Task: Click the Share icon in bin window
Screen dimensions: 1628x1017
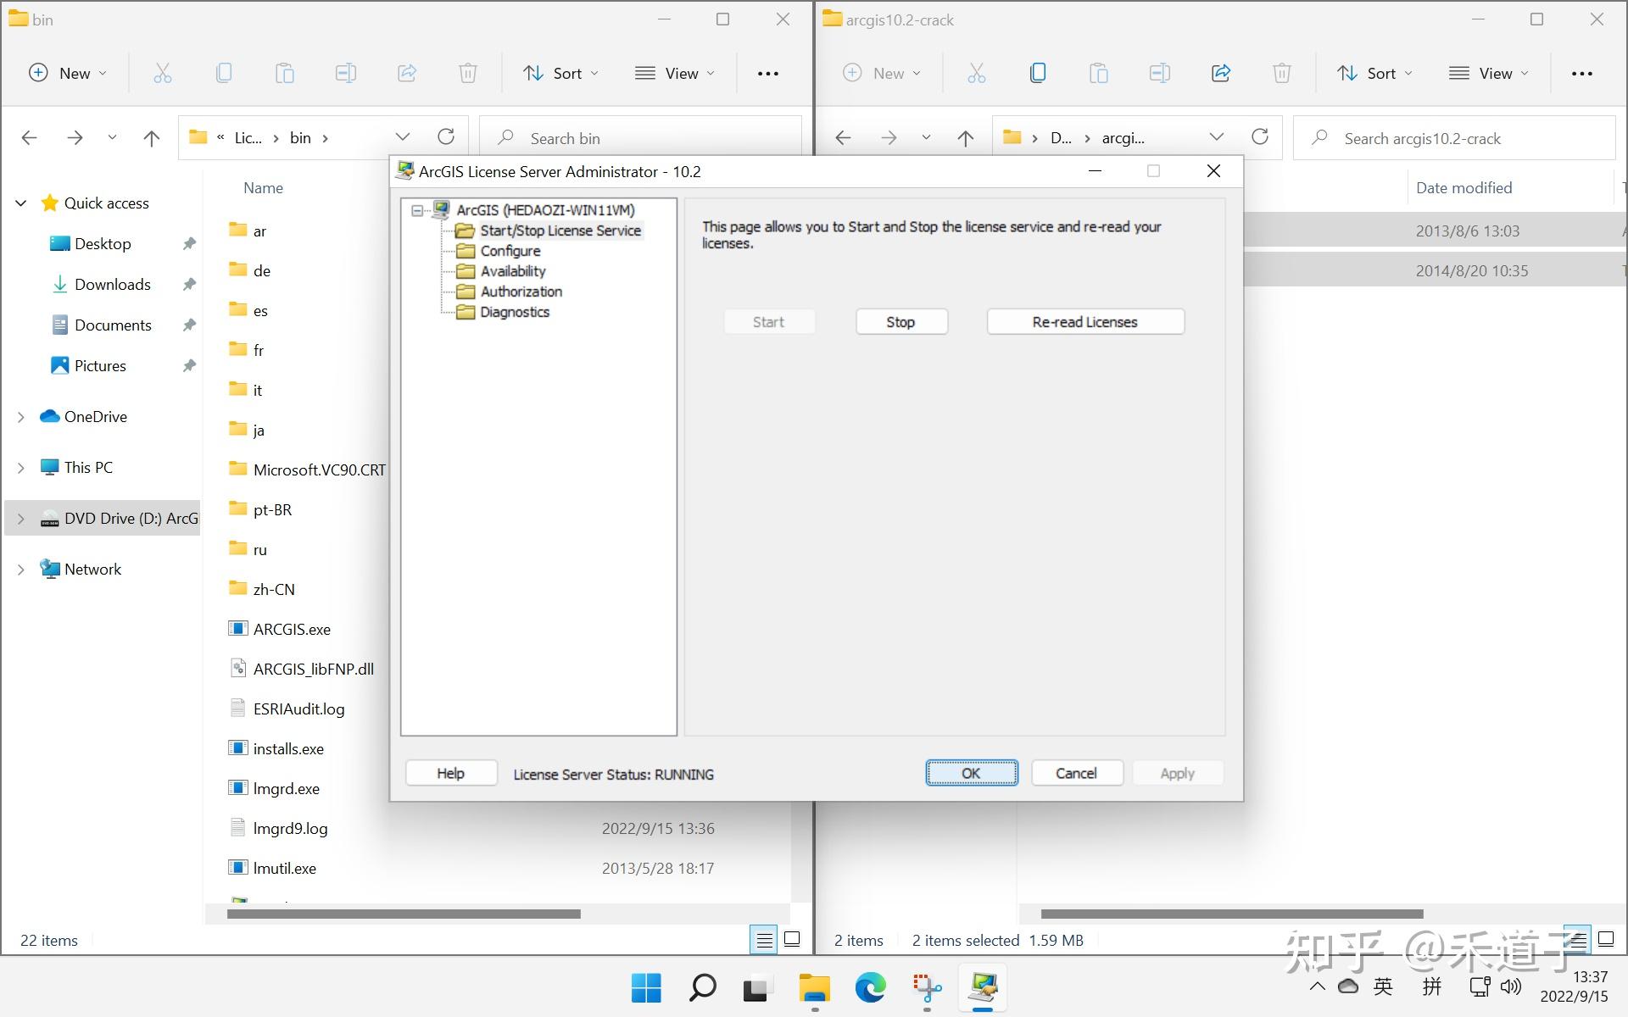Action: 407,74
